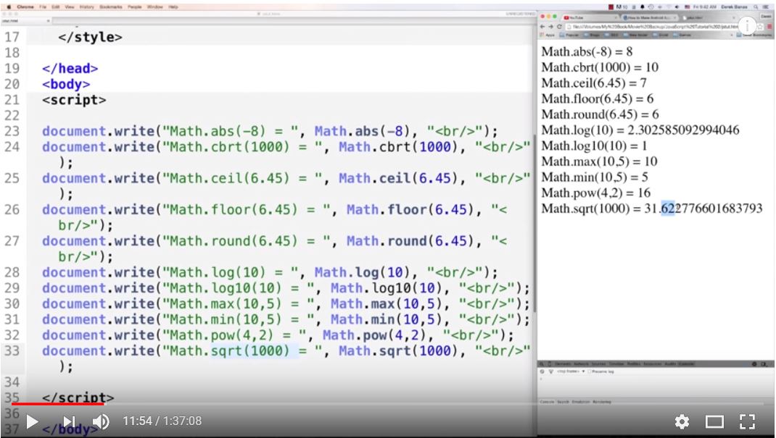Click the Math.sqrt(1000) output line
This screenshot has width=776, height=438.
pos(652,209)
